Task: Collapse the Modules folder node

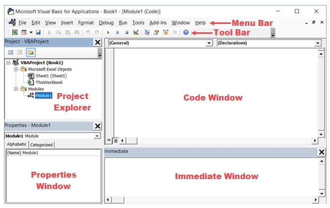Action: [16, 89]
